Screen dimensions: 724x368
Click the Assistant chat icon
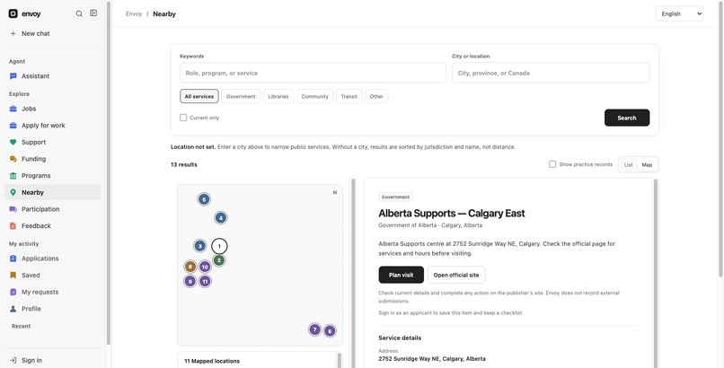tap(13, 76)
